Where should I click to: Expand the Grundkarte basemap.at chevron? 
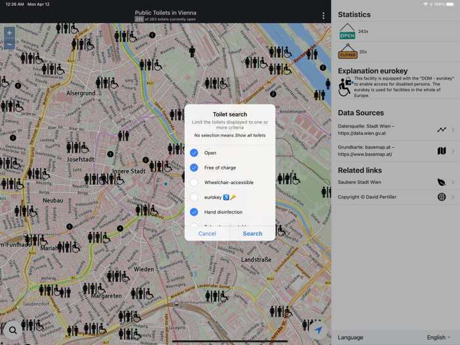453,151
